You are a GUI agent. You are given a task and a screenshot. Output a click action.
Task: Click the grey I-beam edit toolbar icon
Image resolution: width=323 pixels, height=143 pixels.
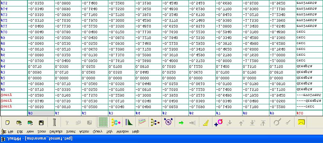(x=54, y=123)
